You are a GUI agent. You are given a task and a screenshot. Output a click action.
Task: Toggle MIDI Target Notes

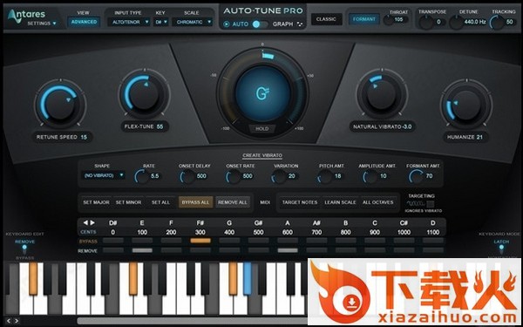(x=300, y=202)
